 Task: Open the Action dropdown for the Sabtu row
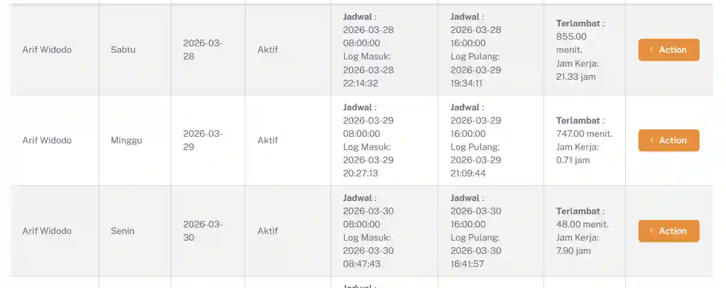coord(668,50)
